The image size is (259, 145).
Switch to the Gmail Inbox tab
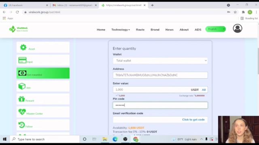coord(74,5)
